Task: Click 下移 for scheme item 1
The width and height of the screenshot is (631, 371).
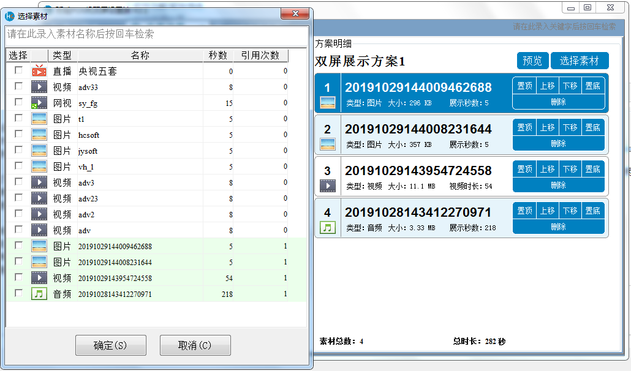Action: coord(570,86)
